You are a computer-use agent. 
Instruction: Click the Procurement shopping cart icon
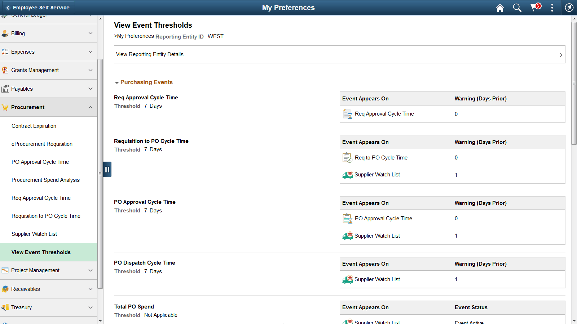tap(5, 107)
